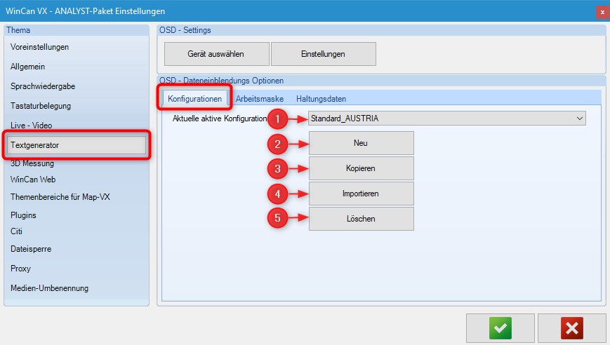
Task: Open the 3D Messung section
Action: pyautogui.click(x=32, y=164)
